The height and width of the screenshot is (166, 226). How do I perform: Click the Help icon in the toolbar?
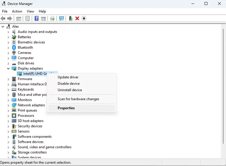(x=36, y=18)
